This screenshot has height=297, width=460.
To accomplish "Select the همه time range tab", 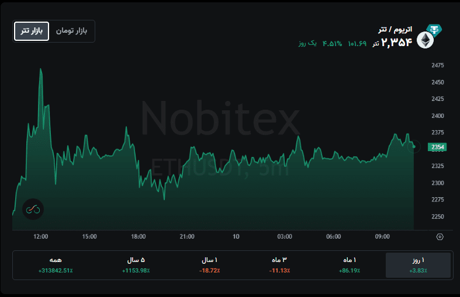I will click(56, 265).
